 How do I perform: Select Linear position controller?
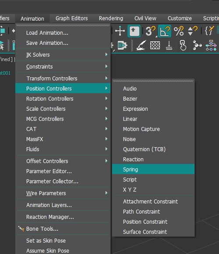(153, 119)
